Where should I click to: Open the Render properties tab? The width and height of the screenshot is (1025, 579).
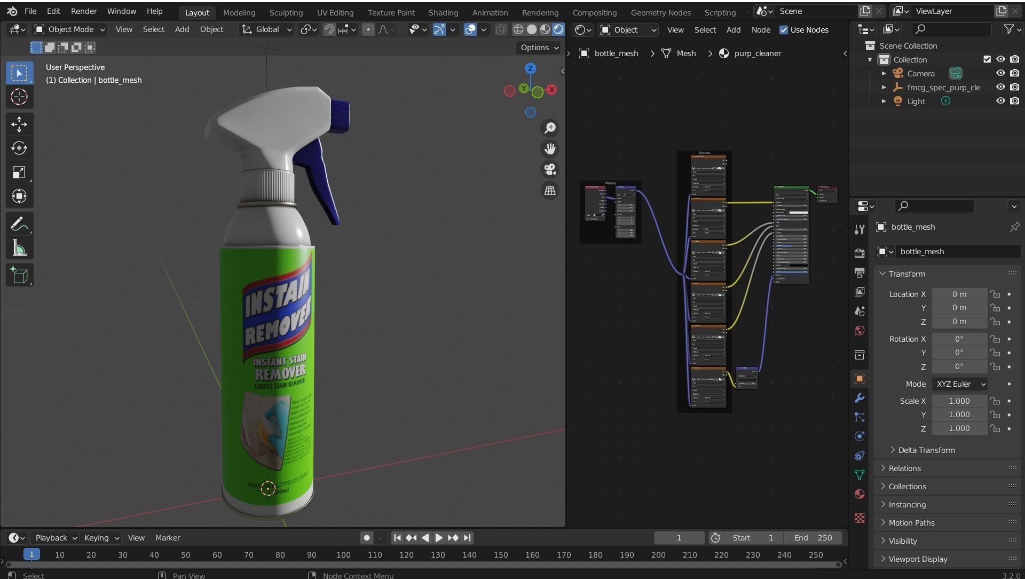[x=860, y=253]
